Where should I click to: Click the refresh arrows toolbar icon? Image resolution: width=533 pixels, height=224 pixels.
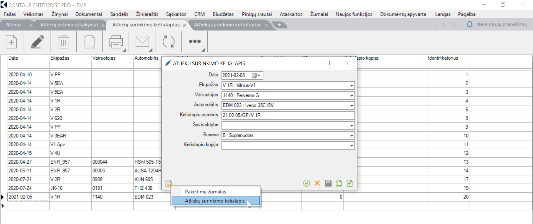[x=169, y=42]
